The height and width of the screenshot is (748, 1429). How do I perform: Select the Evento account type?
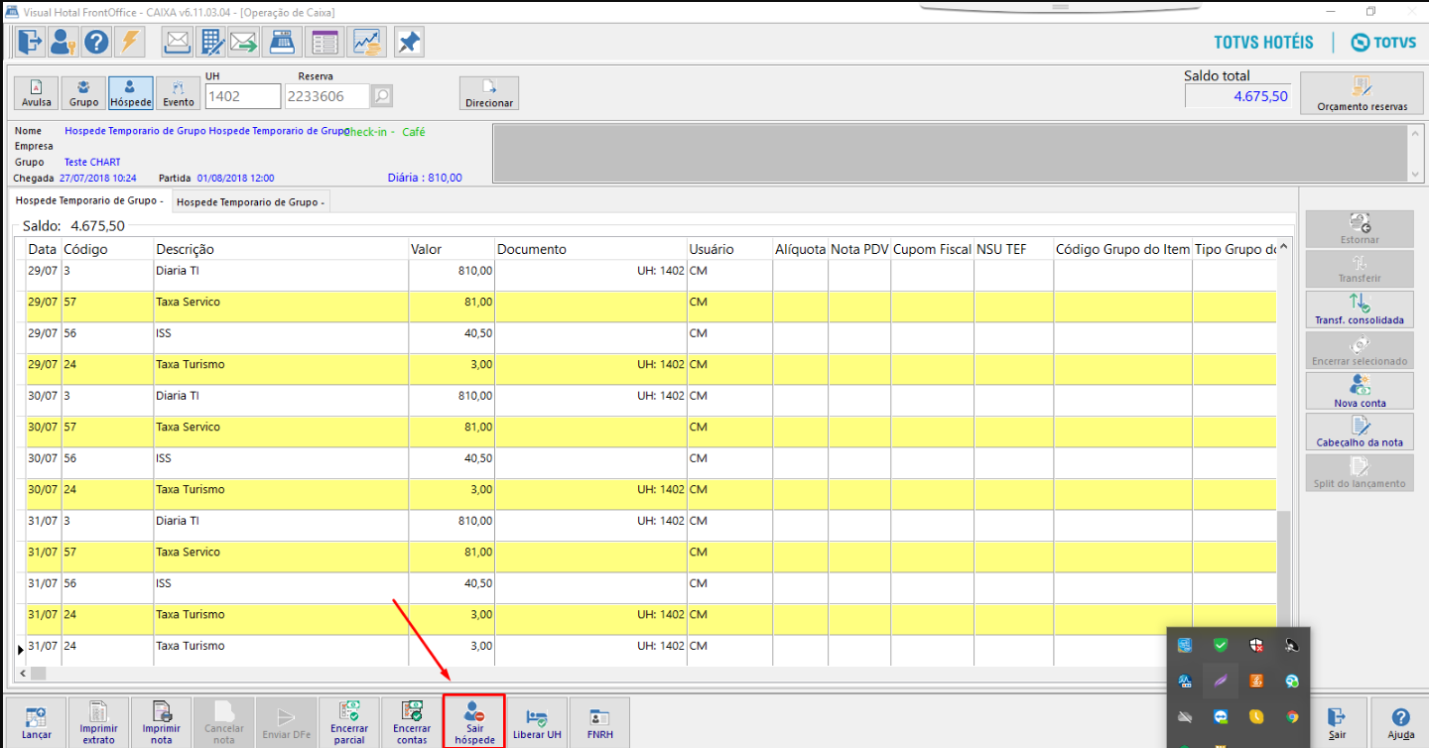[179, 93]
